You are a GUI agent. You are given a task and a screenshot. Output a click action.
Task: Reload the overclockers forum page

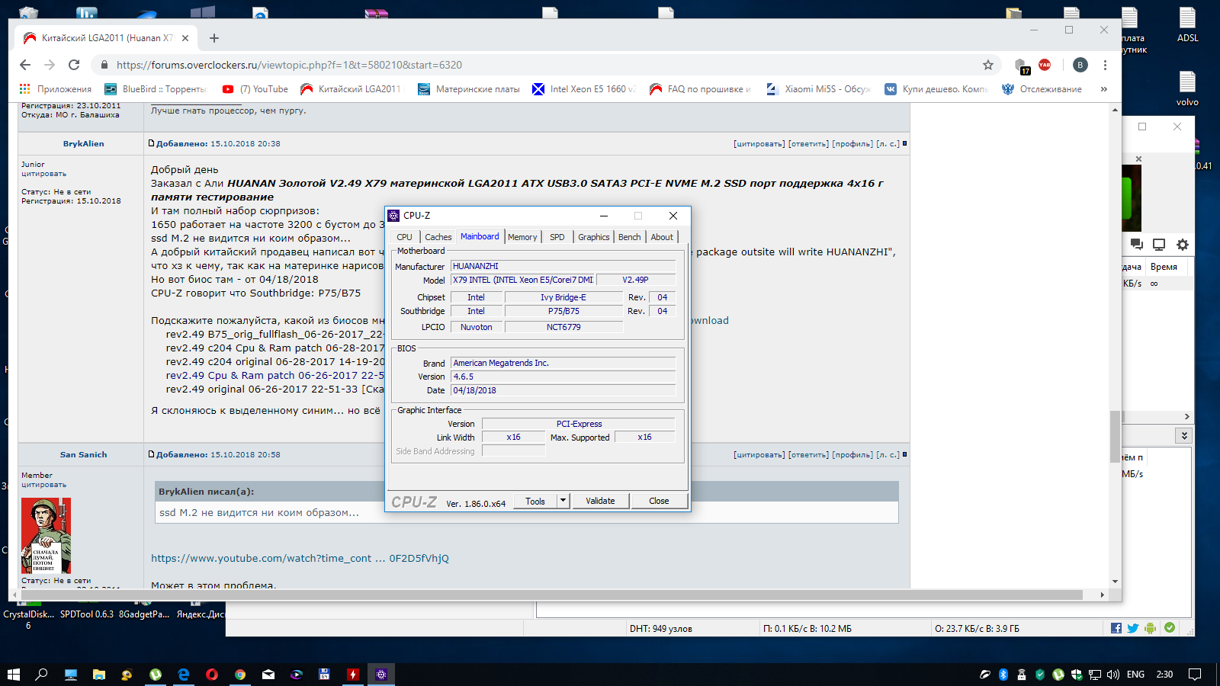[x=74, y=65]
